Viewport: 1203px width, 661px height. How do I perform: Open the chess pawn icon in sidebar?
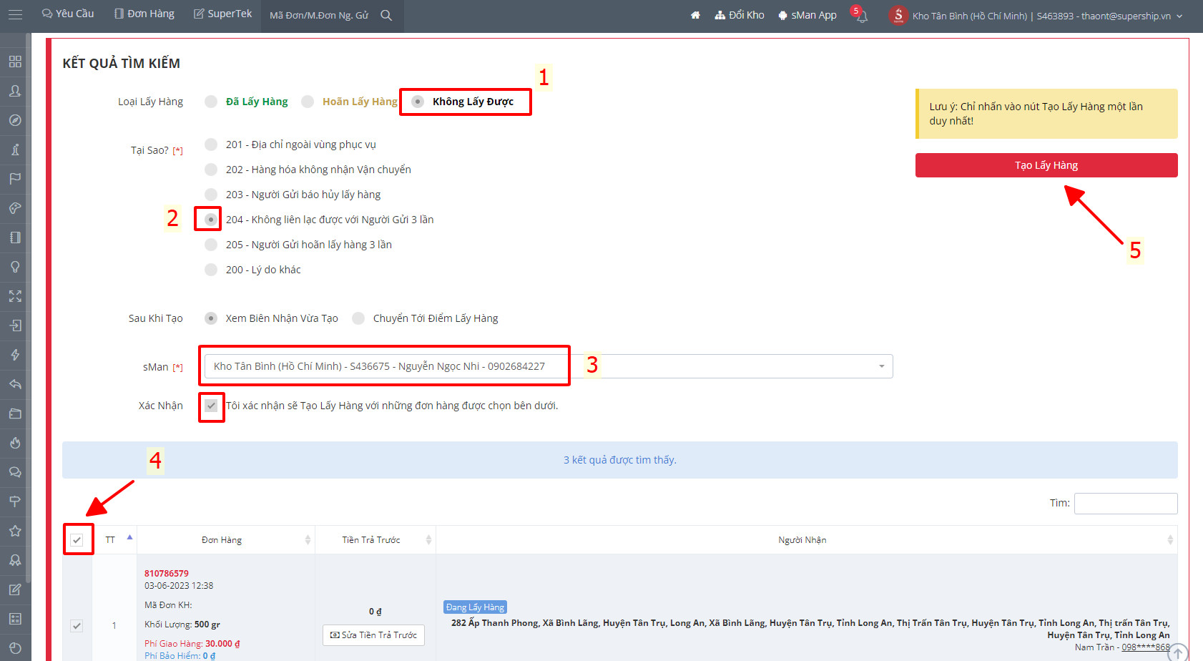pyautogui.click(x=15, y=150)
